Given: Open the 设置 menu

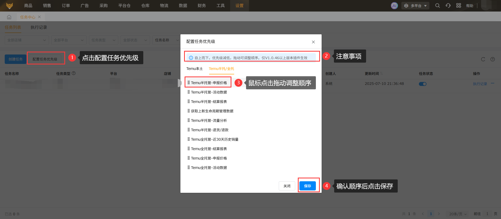Looking at the screenshot, I should pos(240,6).
